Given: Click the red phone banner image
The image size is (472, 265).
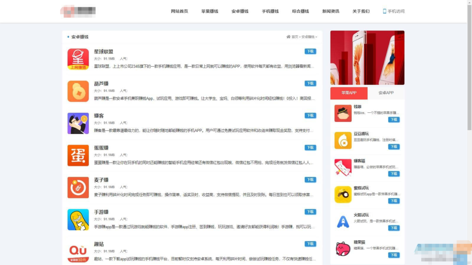Looking at the screenshot, I should pyautogui.click(x=367, y=57).
